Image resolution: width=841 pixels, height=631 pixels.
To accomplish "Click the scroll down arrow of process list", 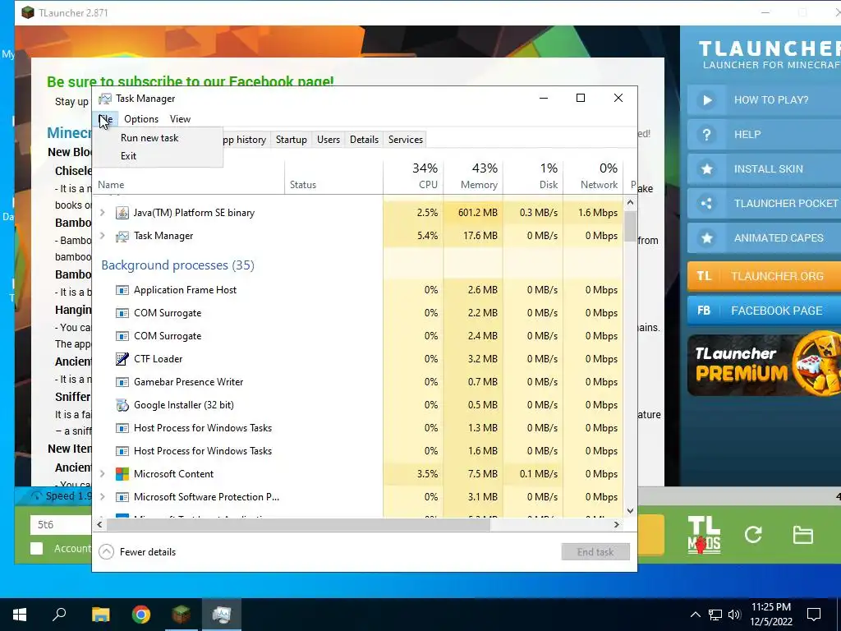I will tap(630, 511).
